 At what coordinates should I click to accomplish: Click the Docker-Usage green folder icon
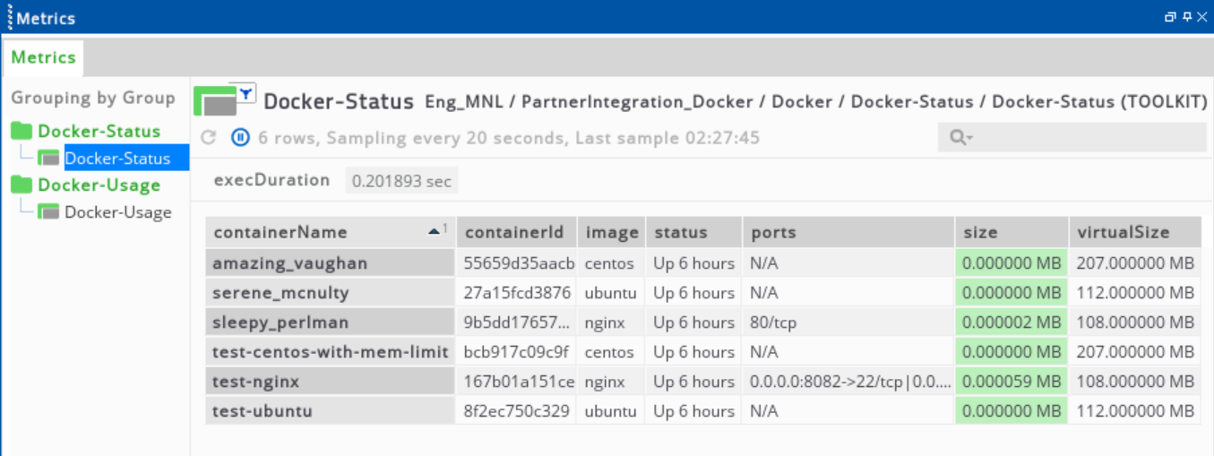coord(22,185)
